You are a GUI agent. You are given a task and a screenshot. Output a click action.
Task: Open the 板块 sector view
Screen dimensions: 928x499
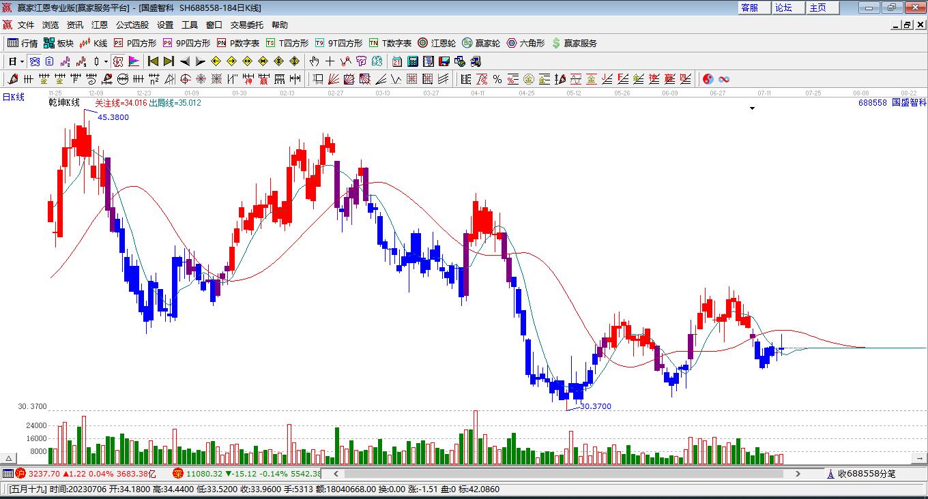(x=59, y=43)
